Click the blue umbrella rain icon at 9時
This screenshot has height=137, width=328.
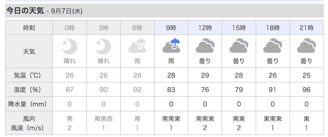(171, 45)
